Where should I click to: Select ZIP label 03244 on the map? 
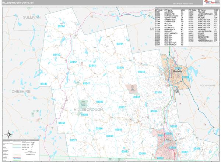(61, 26)
